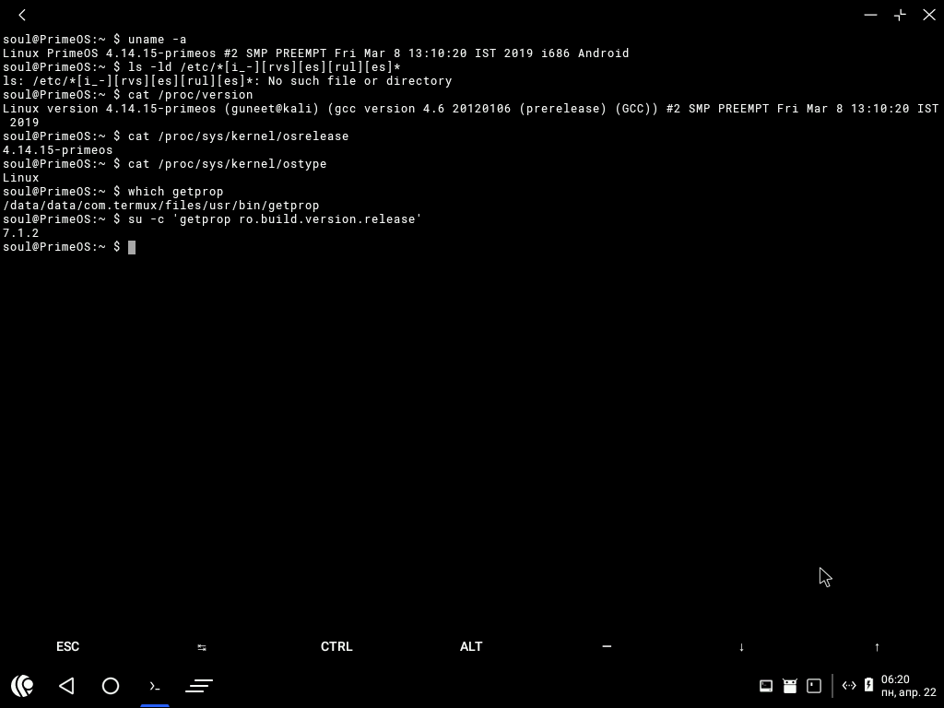The width and height of the screenshot is (944, 708).
Task: Open the notification panel tray icon
Action: [x=814, y=686]
